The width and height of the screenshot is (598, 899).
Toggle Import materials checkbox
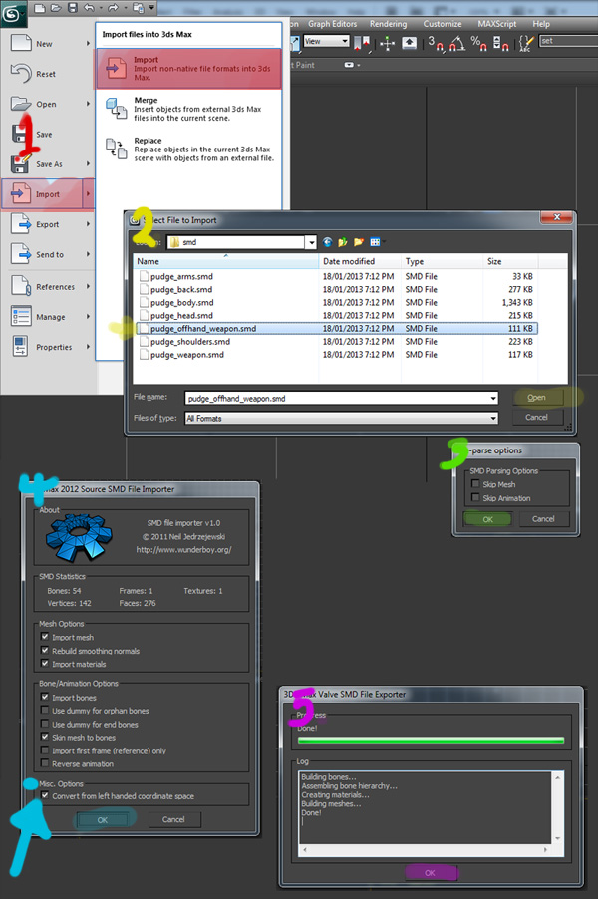click(45, 664)
